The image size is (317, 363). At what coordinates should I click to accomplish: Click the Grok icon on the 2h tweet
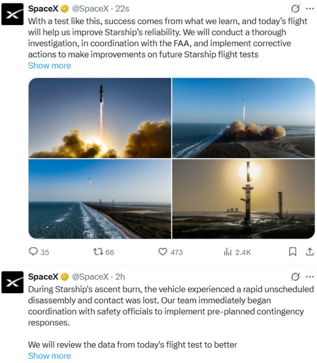click(x=295, y=277)
